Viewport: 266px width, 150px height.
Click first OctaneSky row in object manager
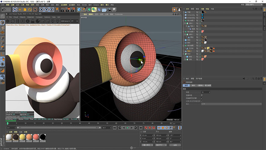pos(191,15)
